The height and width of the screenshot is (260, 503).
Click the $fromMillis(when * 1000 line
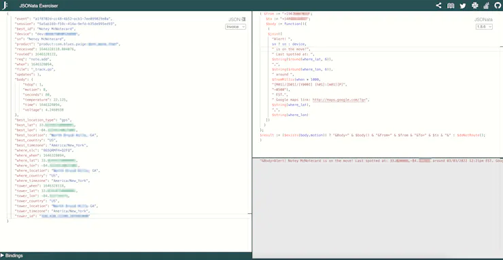point(296,79)
